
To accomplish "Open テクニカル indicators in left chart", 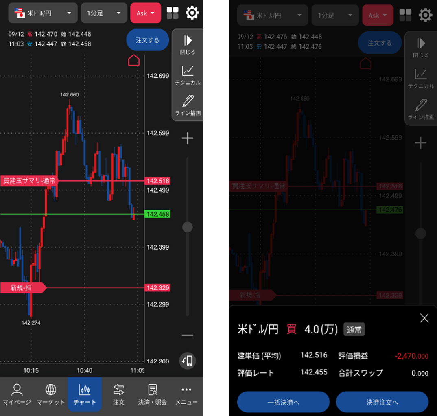I will tap(188, 75).
